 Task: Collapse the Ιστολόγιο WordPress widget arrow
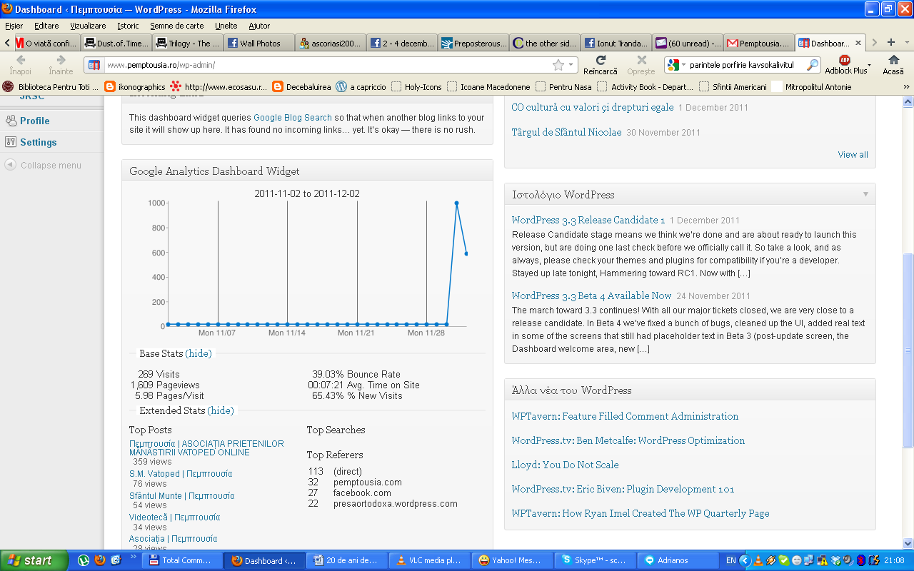pos(865,194)
